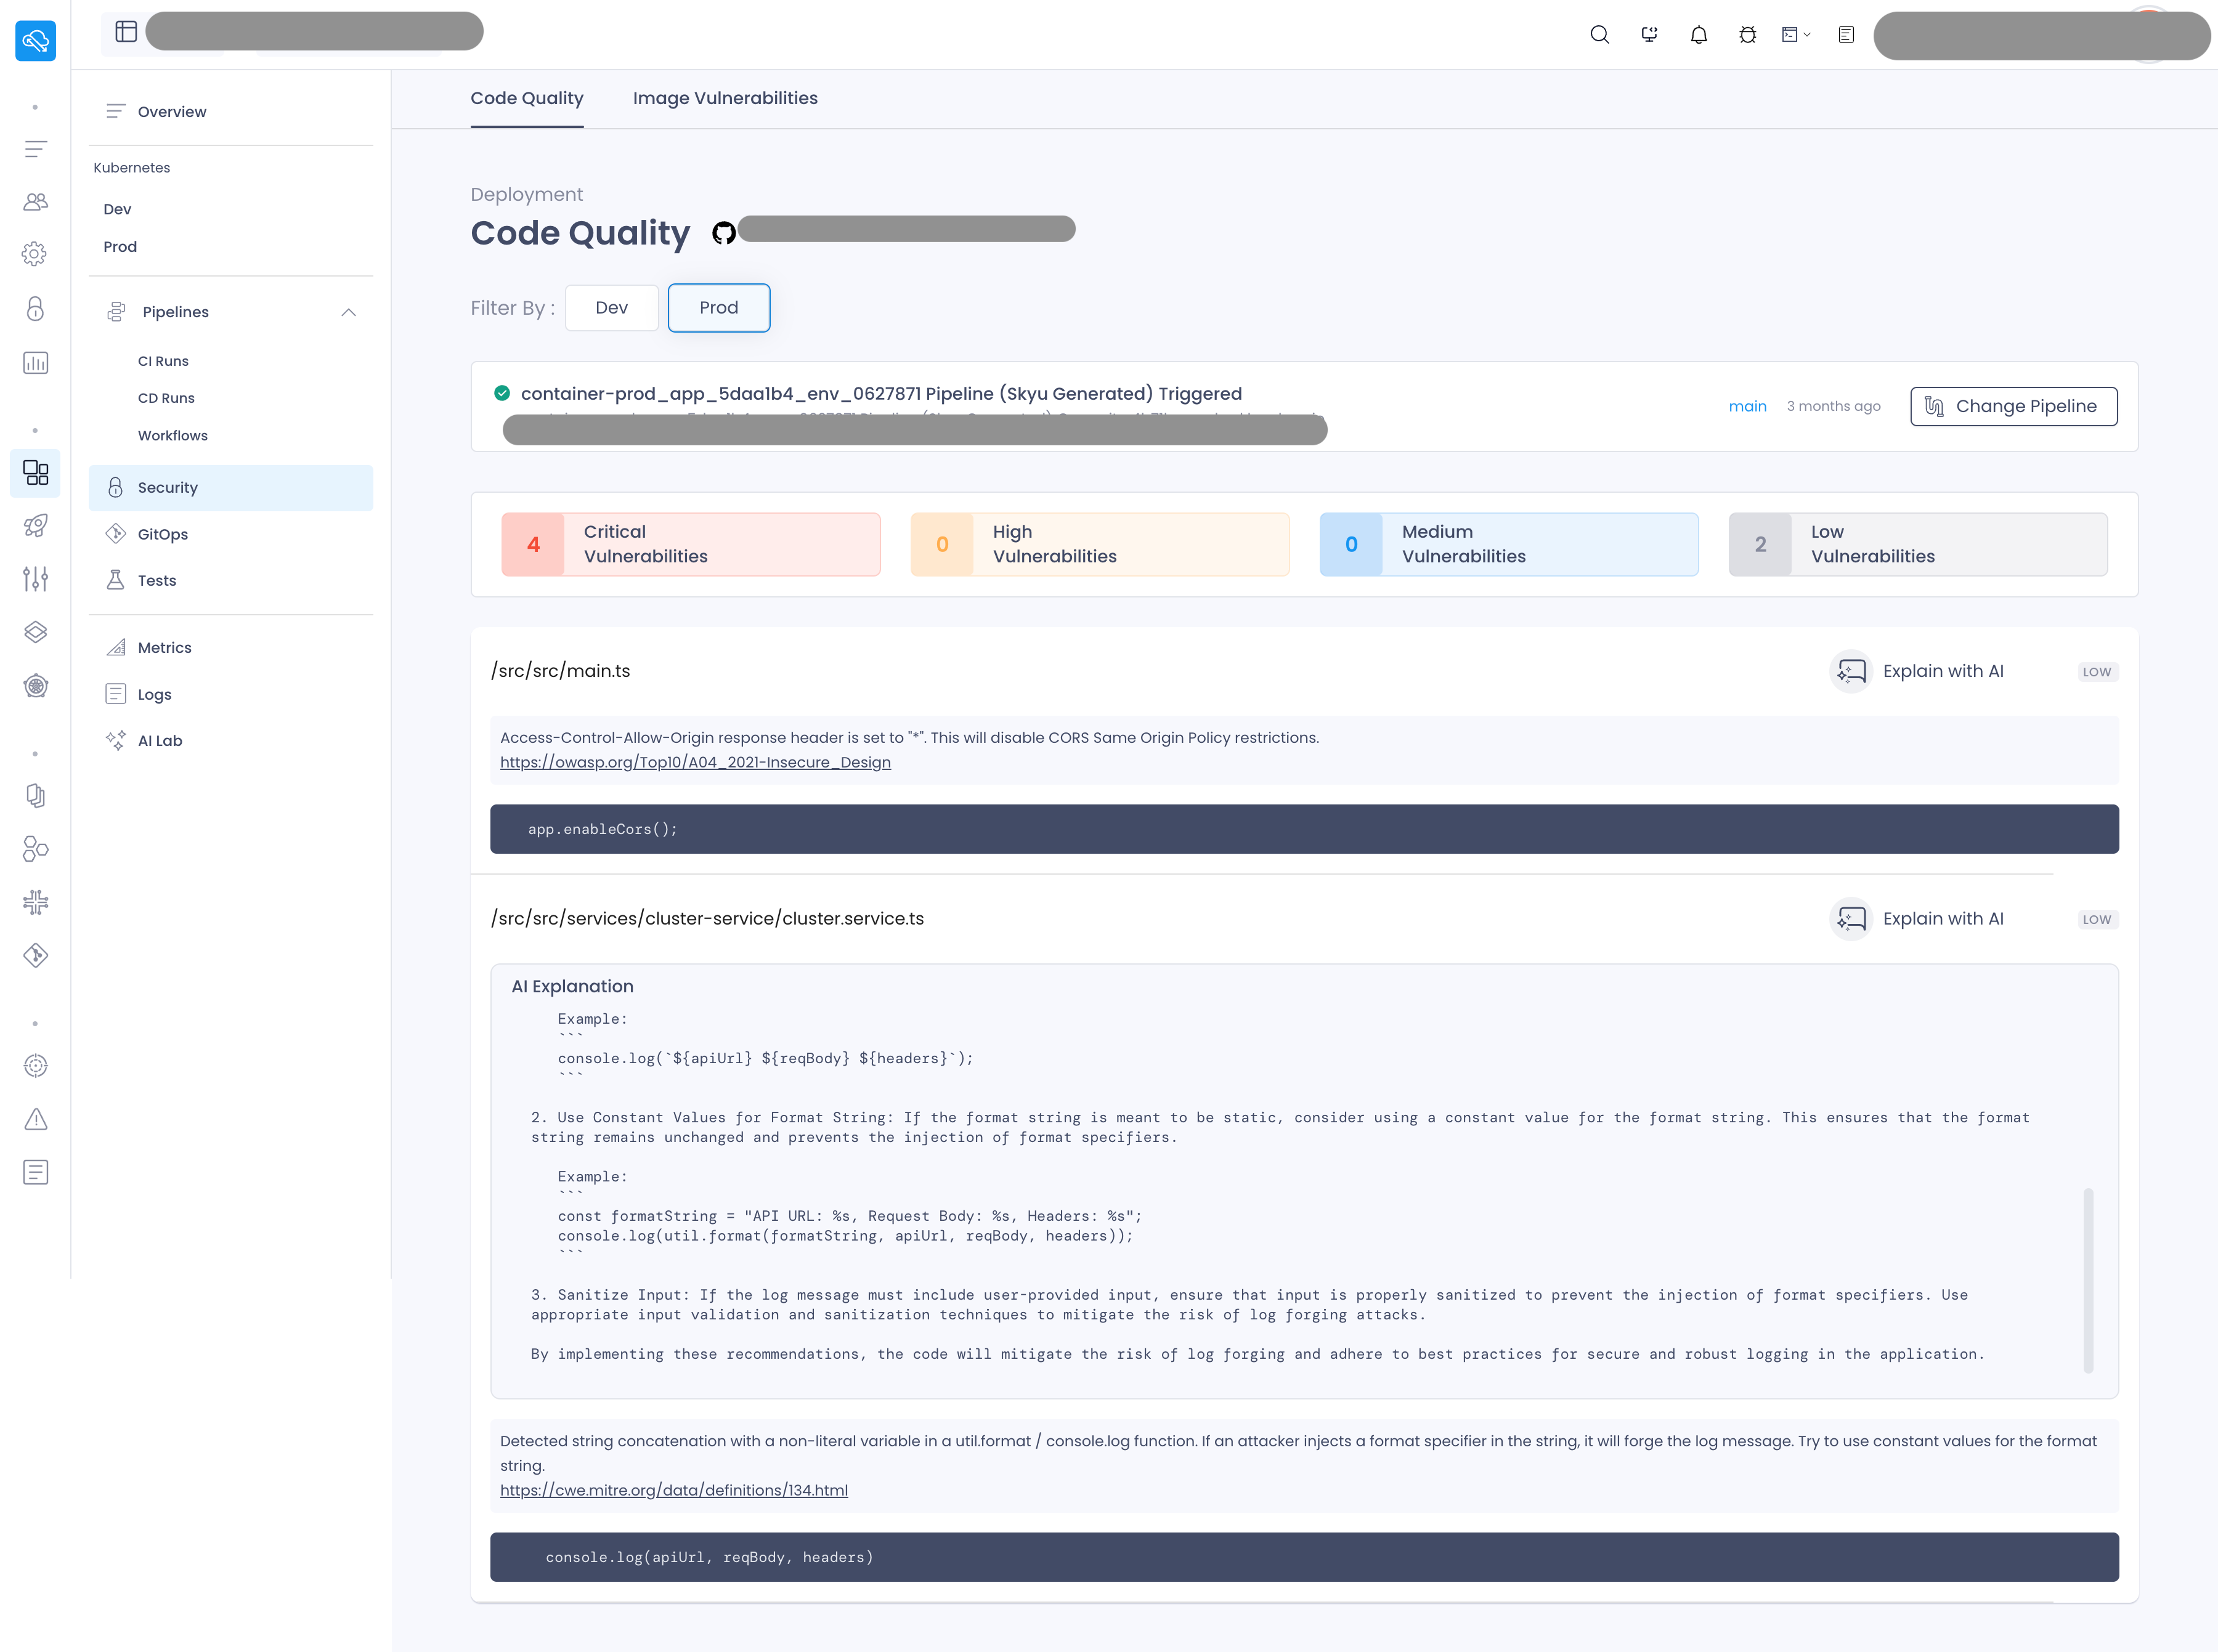
Task: Click Explain with AI for cluster.service.ts
Action: (x=1917, y=920)
